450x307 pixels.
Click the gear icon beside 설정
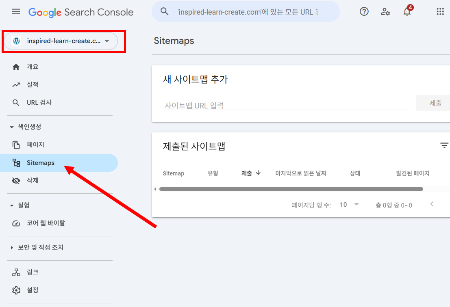coord(16,290)
